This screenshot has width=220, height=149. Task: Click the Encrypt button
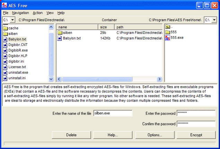(x=196, y=135)
